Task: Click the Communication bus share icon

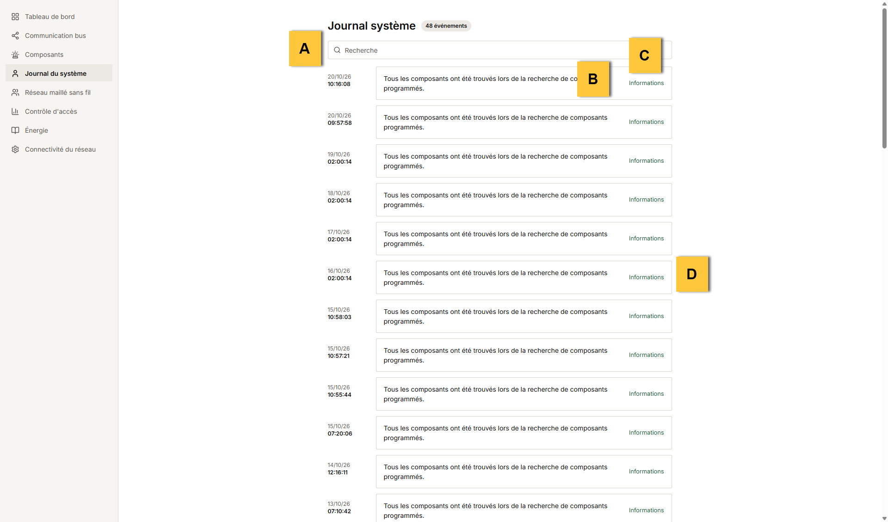Action: point(15,36)
